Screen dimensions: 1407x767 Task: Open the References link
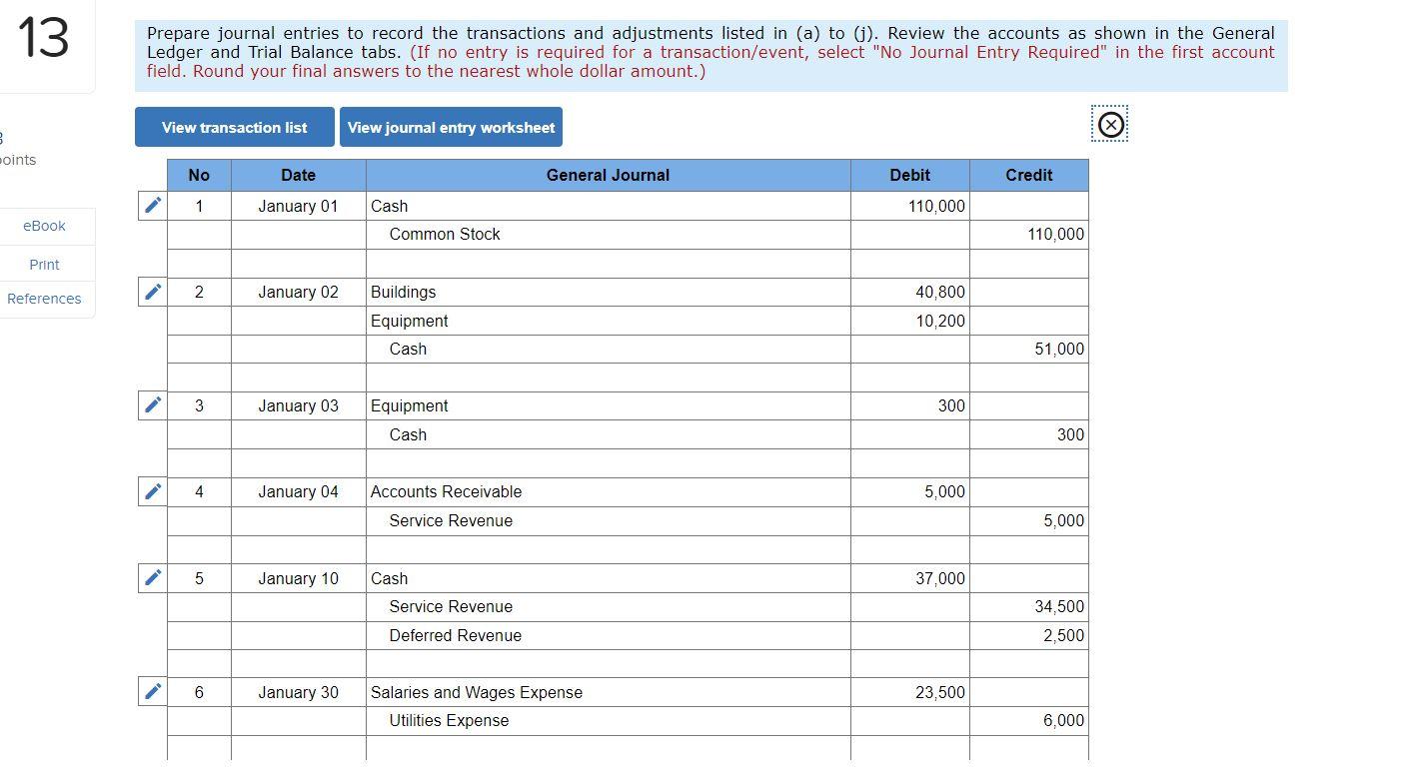pos(44,299)
